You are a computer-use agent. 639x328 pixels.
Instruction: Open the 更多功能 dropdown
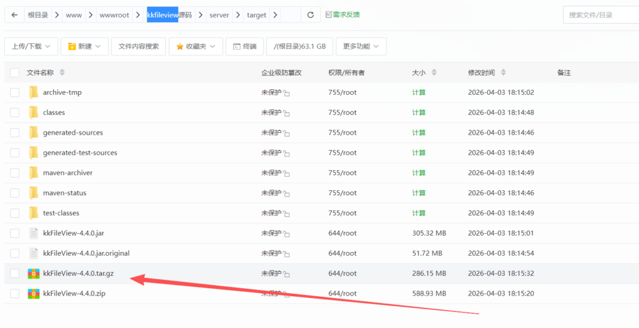pos(361,46)
